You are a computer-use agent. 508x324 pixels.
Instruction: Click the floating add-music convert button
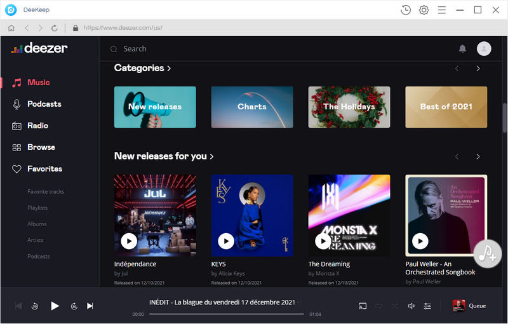coord(488,253)
